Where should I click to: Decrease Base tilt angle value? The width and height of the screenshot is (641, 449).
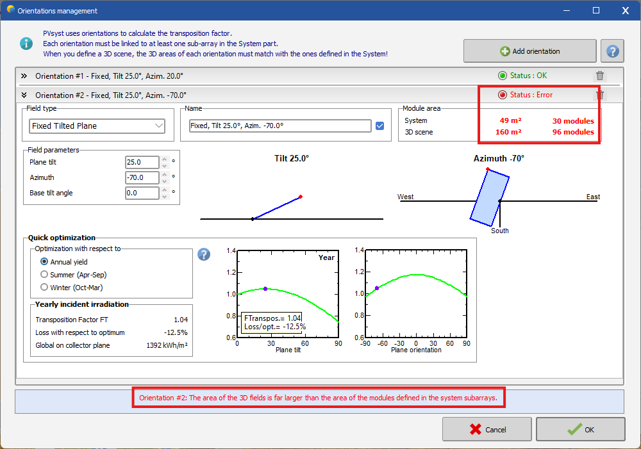(164, 196)
